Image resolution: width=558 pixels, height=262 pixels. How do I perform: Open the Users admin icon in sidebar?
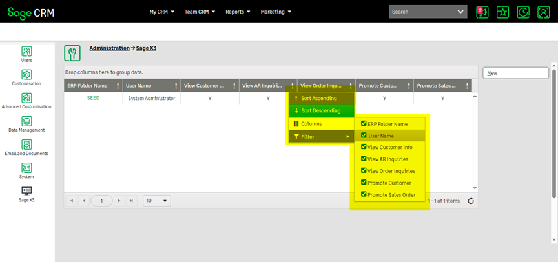(x=26, y=52)
